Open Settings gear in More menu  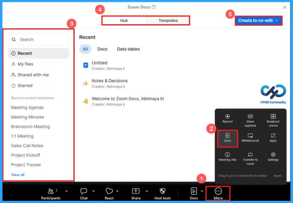pyautogui.click(x=273, y=154)
